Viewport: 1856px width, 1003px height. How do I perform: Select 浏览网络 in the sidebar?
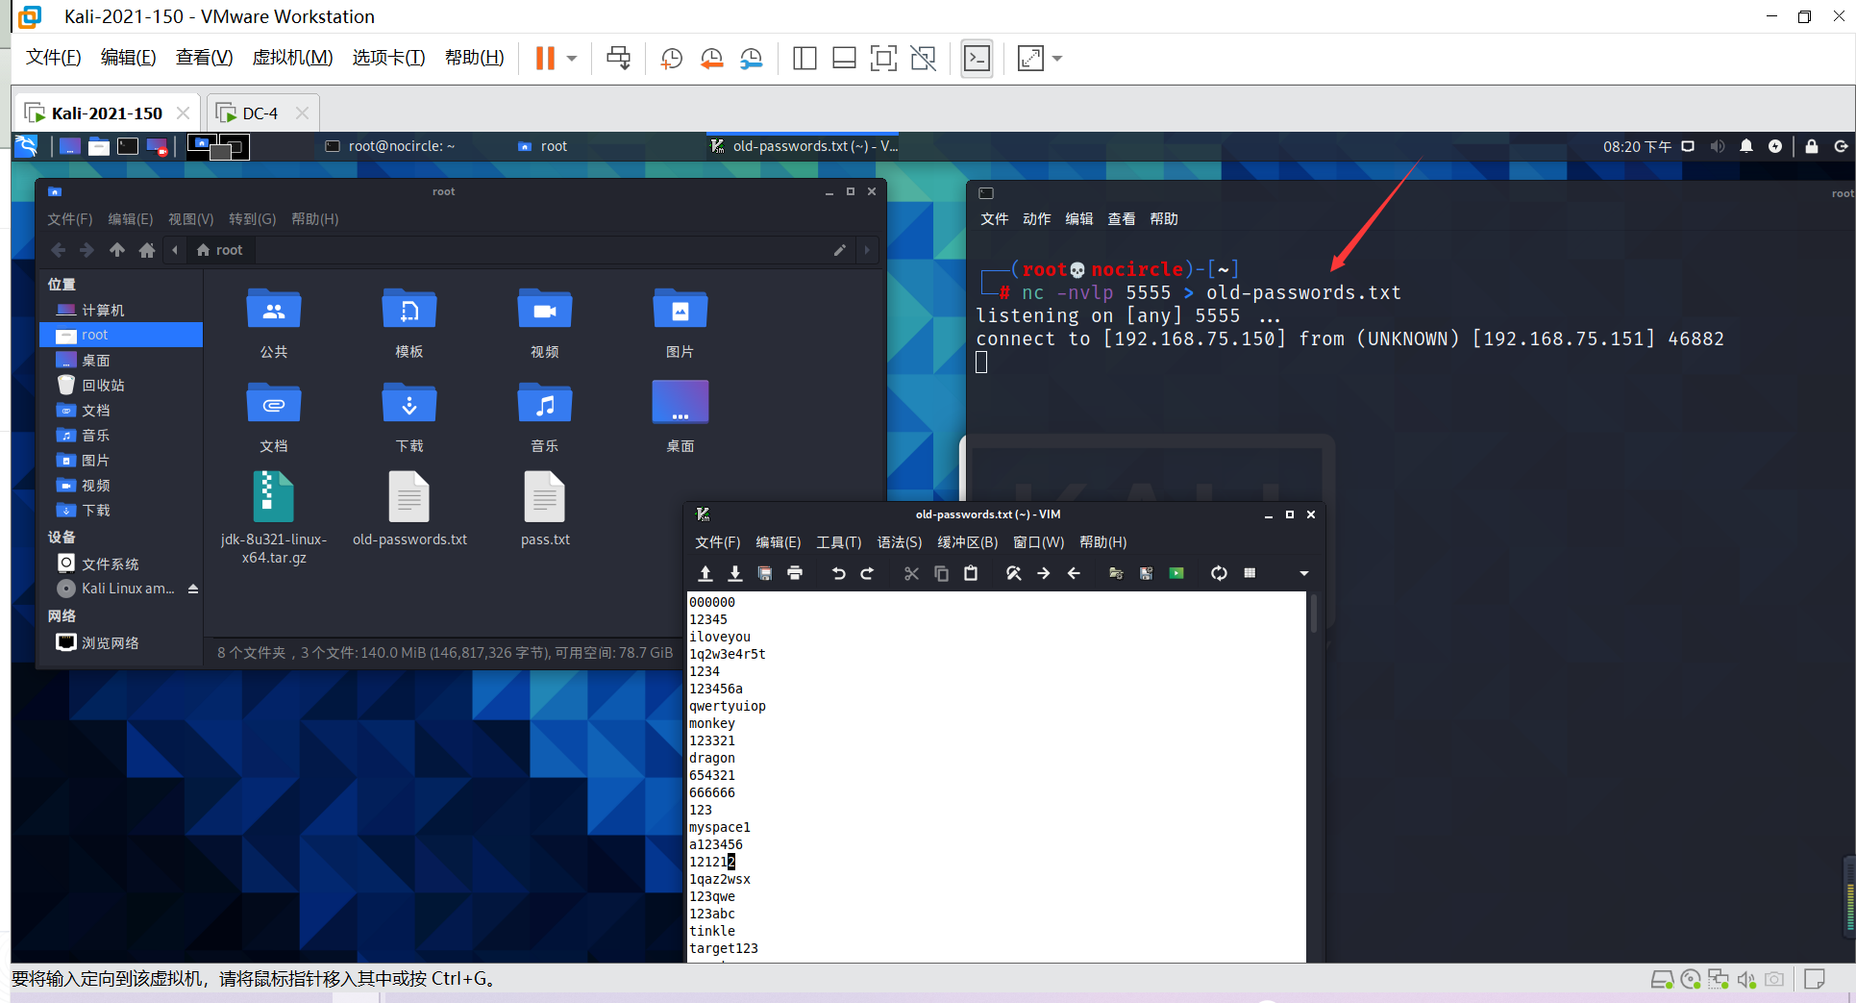click(121, 642)
